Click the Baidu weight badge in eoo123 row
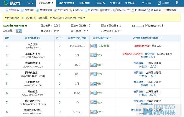The image size is (184, 117). point(93,93)
